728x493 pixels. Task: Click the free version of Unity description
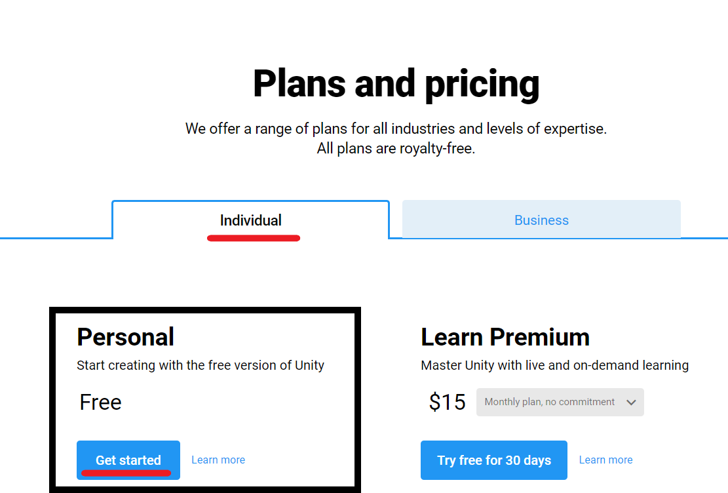point(201,365)
